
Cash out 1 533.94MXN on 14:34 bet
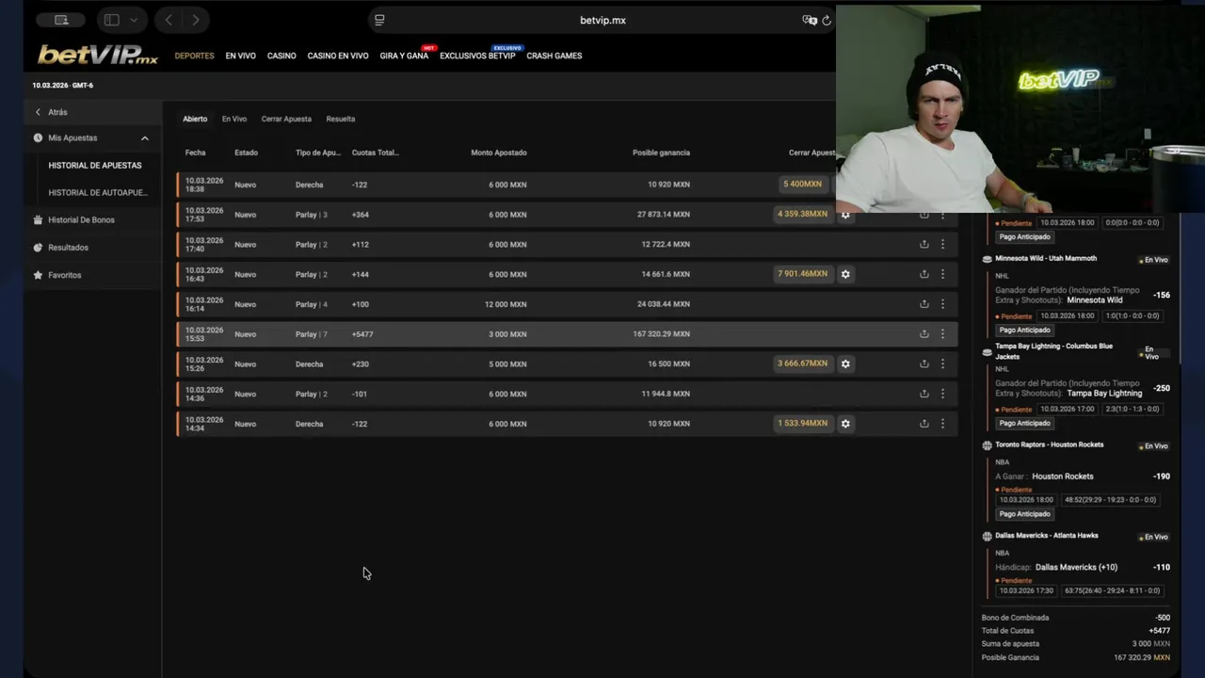802,424
